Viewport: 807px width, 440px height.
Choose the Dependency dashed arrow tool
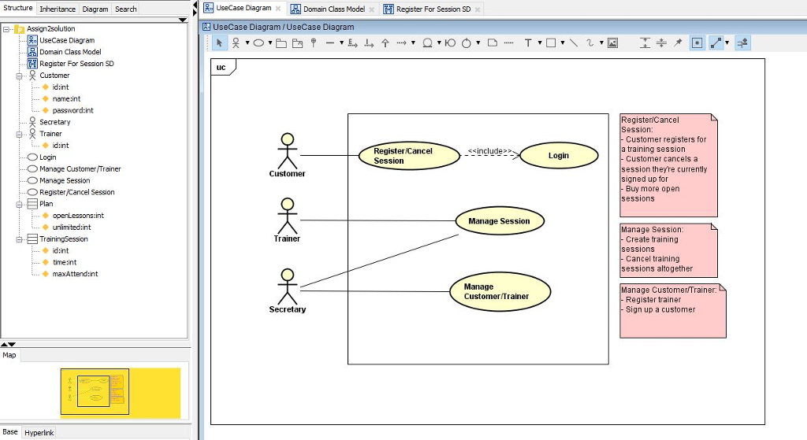[x=402, y=43]
